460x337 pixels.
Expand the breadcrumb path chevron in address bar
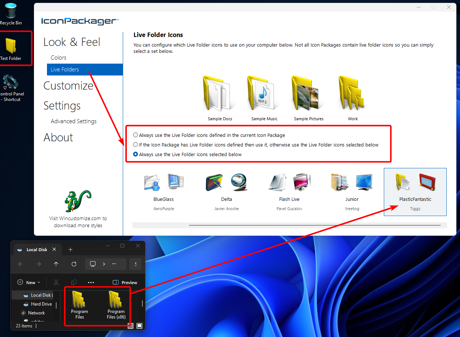coord(104,264)
